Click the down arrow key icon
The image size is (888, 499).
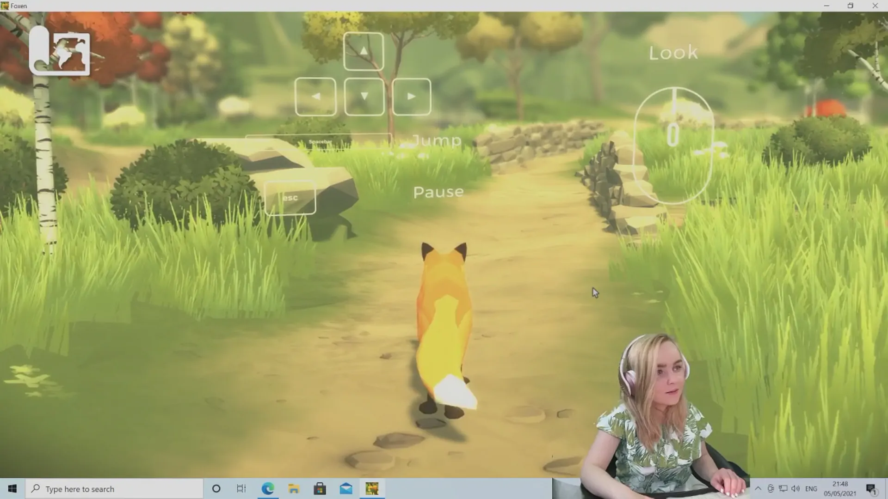[x=364, y=97]
